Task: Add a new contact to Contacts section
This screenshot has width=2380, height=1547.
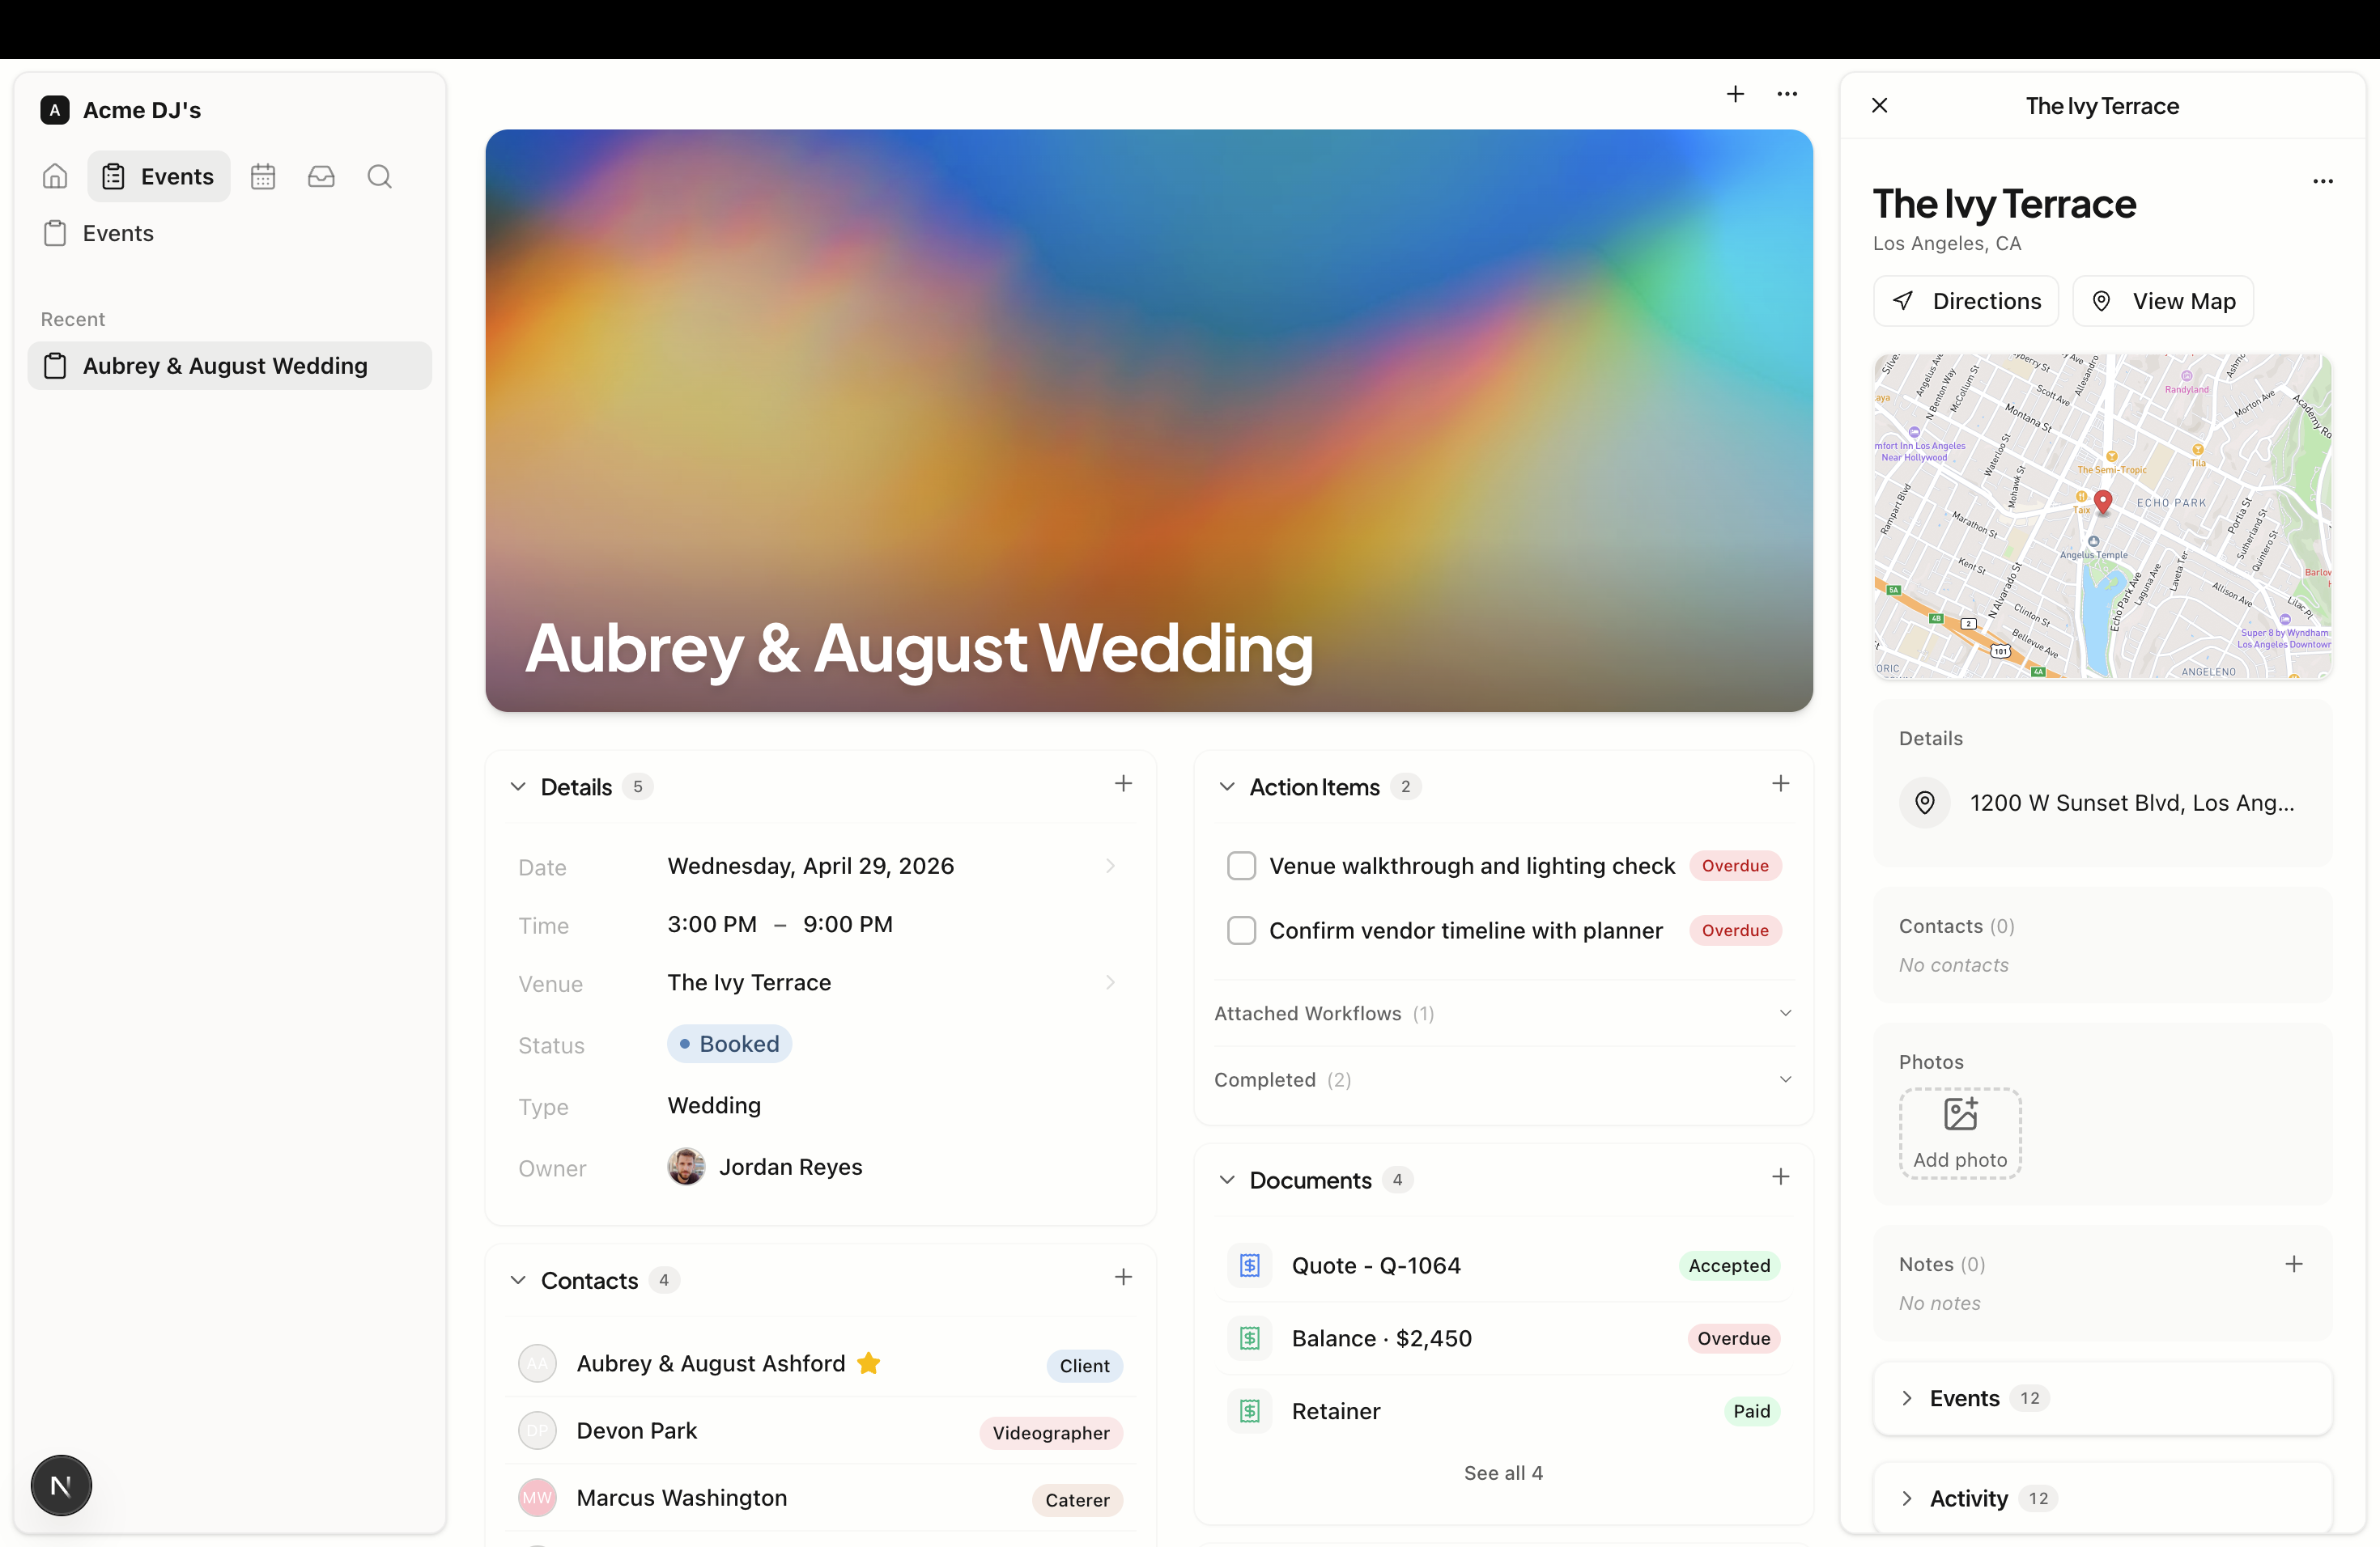Action: point(1123,1278)
